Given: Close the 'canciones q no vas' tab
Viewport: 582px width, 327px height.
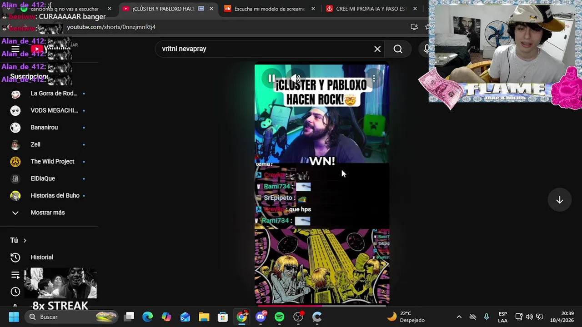Looking at the screenshot, I should 109,9.
